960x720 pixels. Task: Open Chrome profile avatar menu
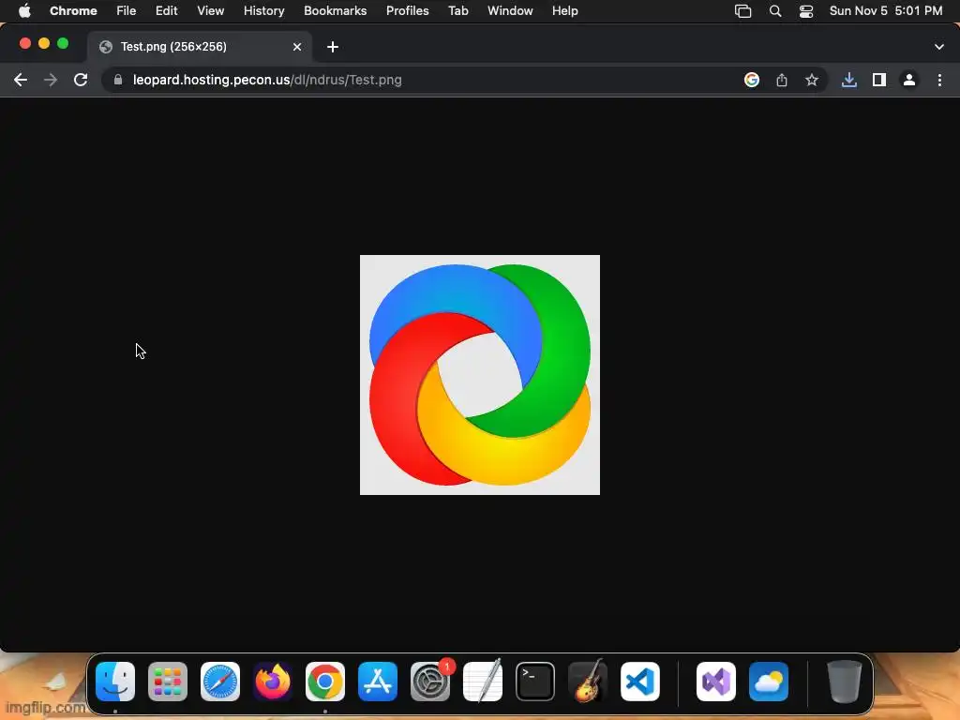(909, 80)
